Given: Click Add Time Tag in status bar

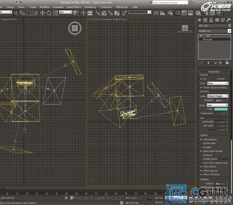Looking at the screenshot, I should [132, 203].
